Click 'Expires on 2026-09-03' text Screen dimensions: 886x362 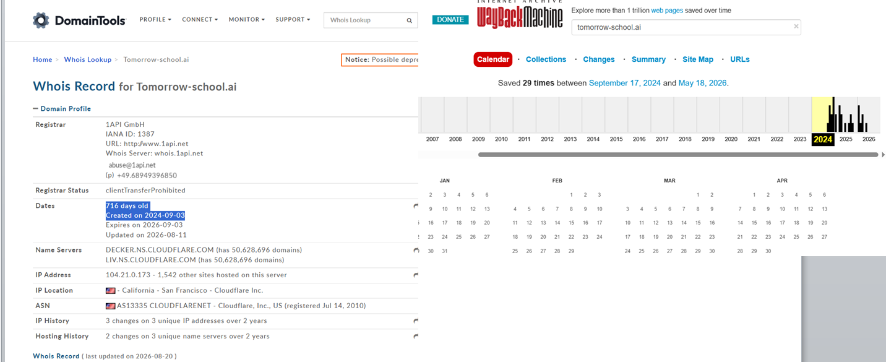pos(144,225)
